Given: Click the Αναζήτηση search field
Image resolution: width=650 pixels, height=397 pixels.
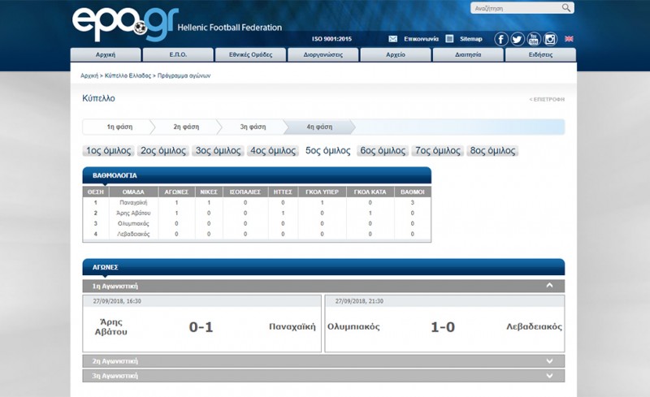Looking at the screenshot, I should [515, 8].
